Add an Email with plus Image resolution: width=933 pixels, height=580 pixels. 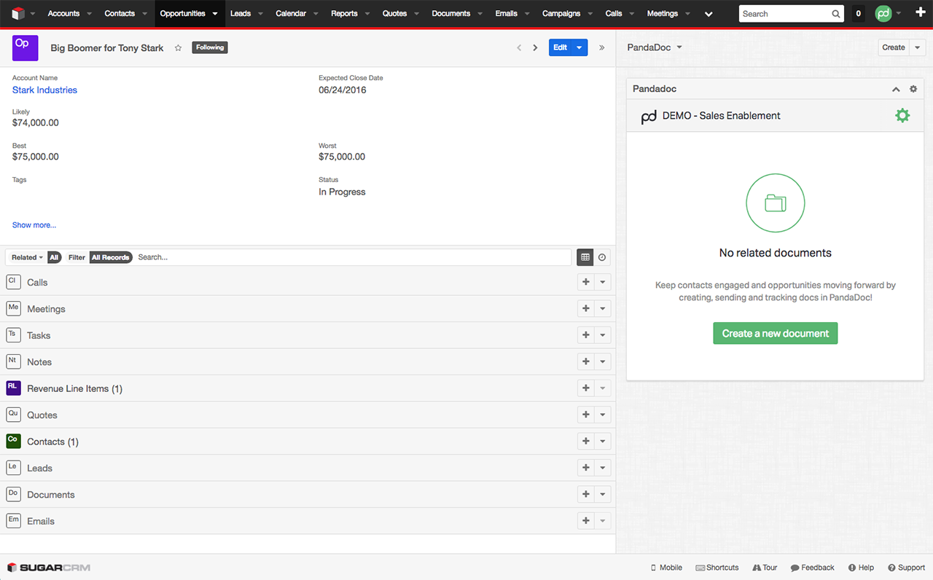(x=585, y=521)
